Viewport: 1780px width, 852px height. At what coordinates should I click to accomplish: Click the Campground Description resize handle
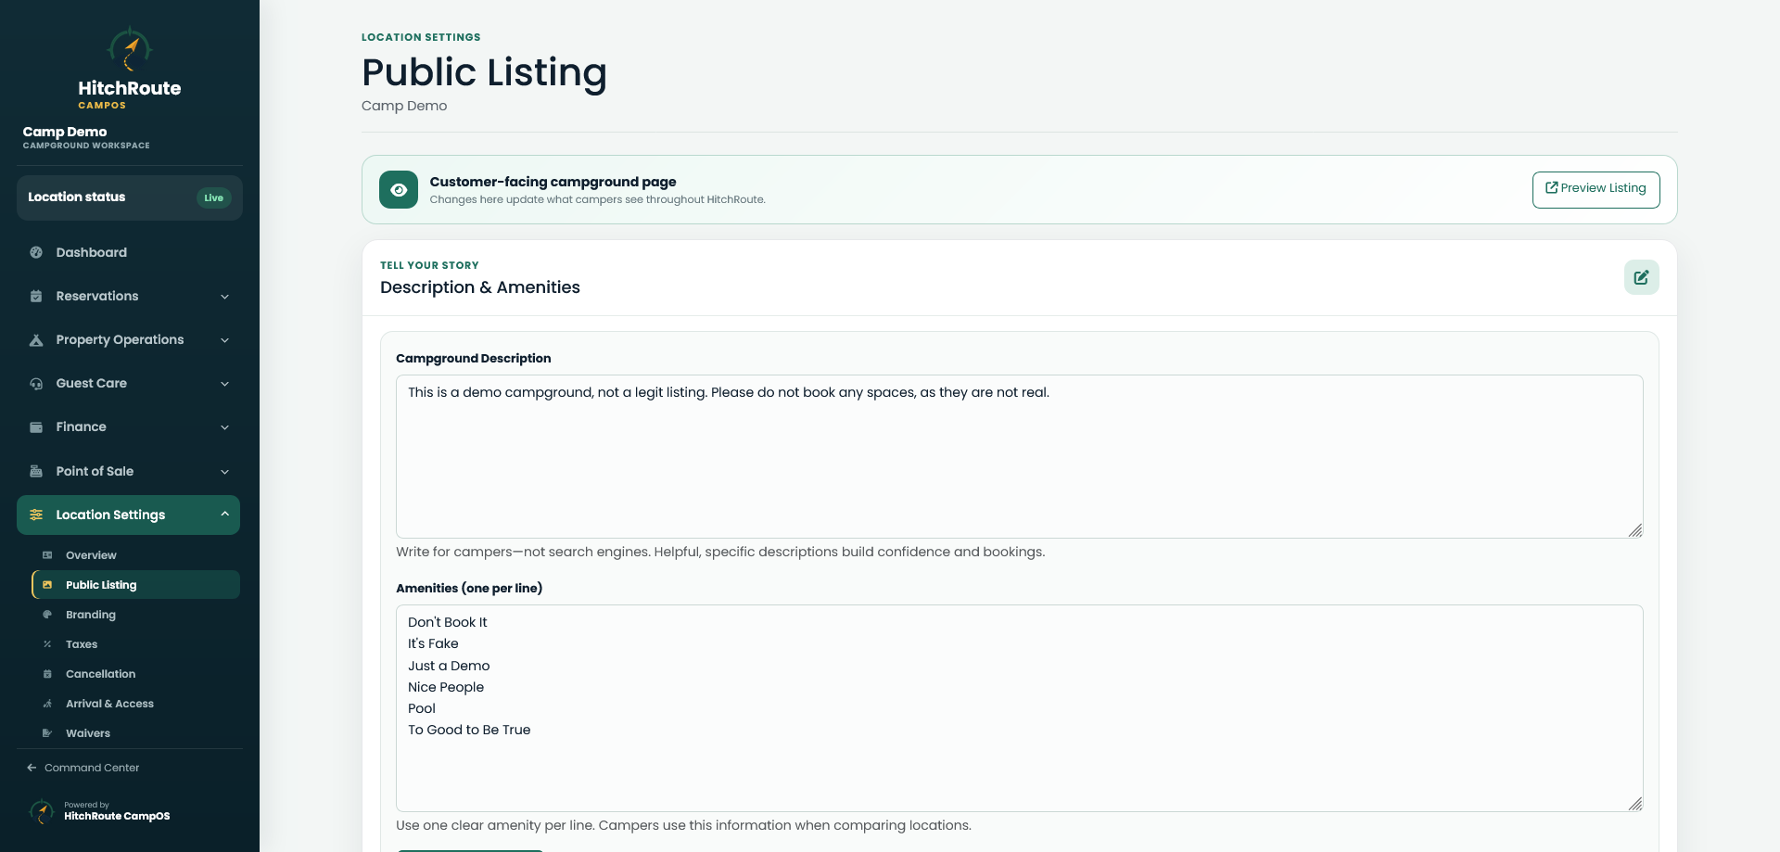1635,530
